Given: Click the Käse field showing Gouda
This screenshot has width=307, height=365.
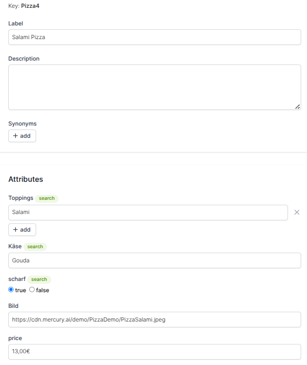Looking at the screenshot, I should 155,260.
